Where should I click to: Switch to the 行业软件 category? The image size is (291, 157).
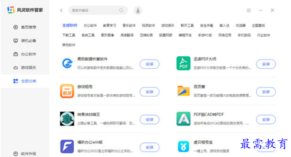264,35
